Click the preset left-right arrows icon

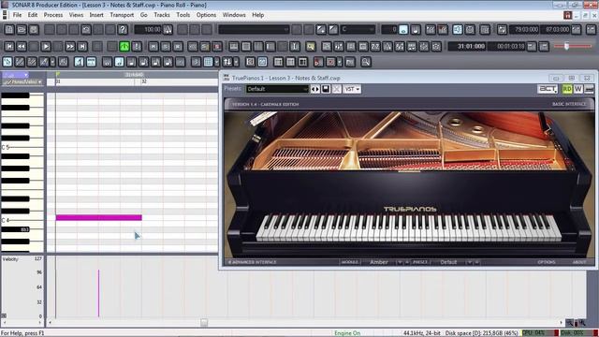pyautogui.click(x=314, y=89)
